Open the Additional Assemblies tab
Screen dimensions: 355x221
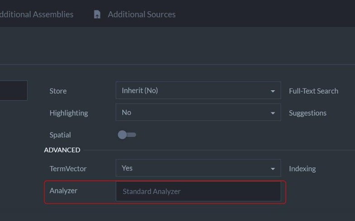[35, 14]
